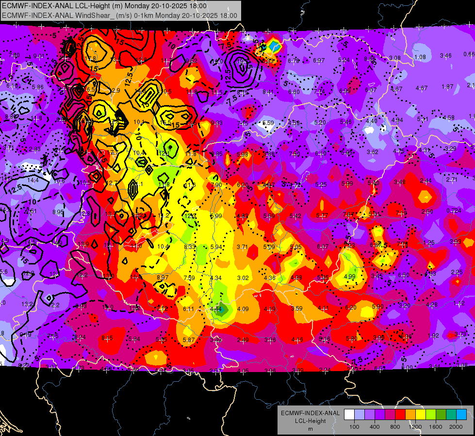Image resolution: width=475 pixels, height=436 pixels.
Task: Click the lime yellow-green legend swatch
Action: (431, 415)
